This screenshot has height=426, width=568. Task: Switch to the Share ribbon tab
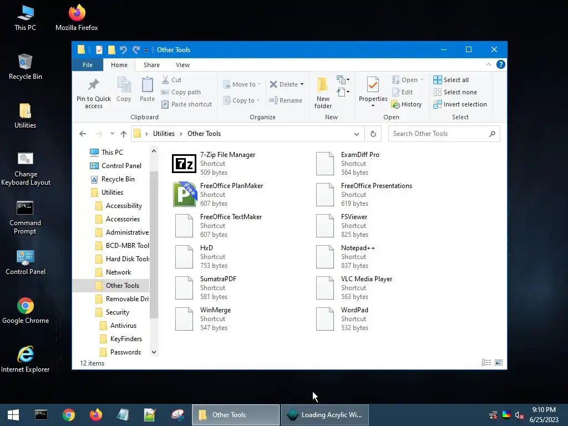[151, 65]
